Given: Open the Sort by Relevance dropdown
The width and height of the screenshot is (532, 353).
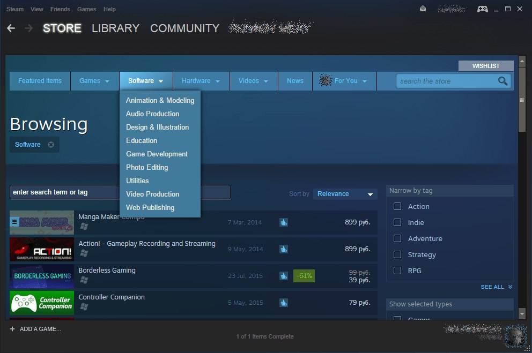Looking at the screenshot, I should 345,194.
